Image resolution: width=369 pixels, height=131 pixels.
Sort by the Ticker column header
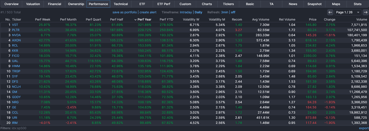pos(16,20)
